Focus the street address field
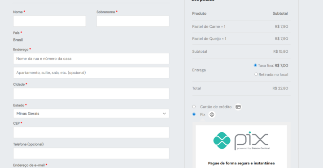The height and width of the screenshot is (168, 323). click(91, 59)
